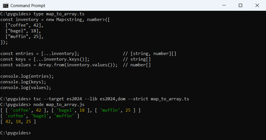This screenshot has height=140, width=266.
Task: Click the Command Prompt icon in the title bar
Action: pos(6,6)
